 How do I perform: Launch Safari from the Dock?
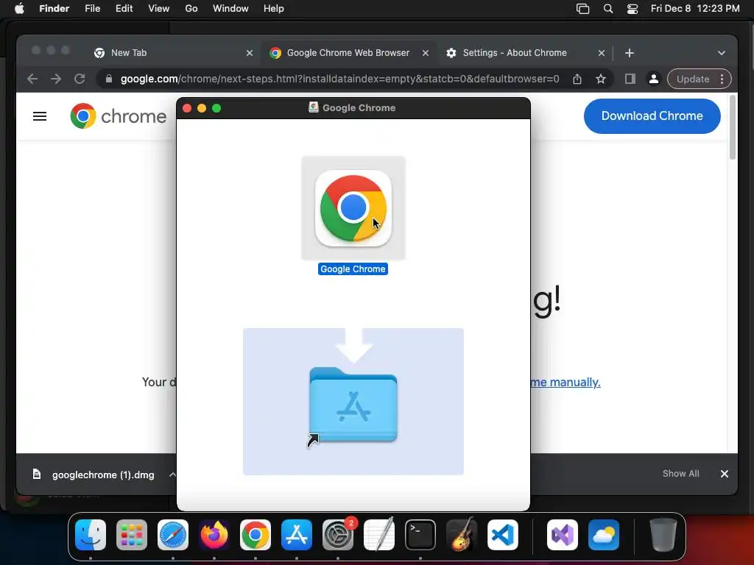point(173,535)
